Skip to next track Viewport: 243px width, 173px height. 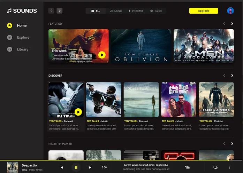(90, 167)
